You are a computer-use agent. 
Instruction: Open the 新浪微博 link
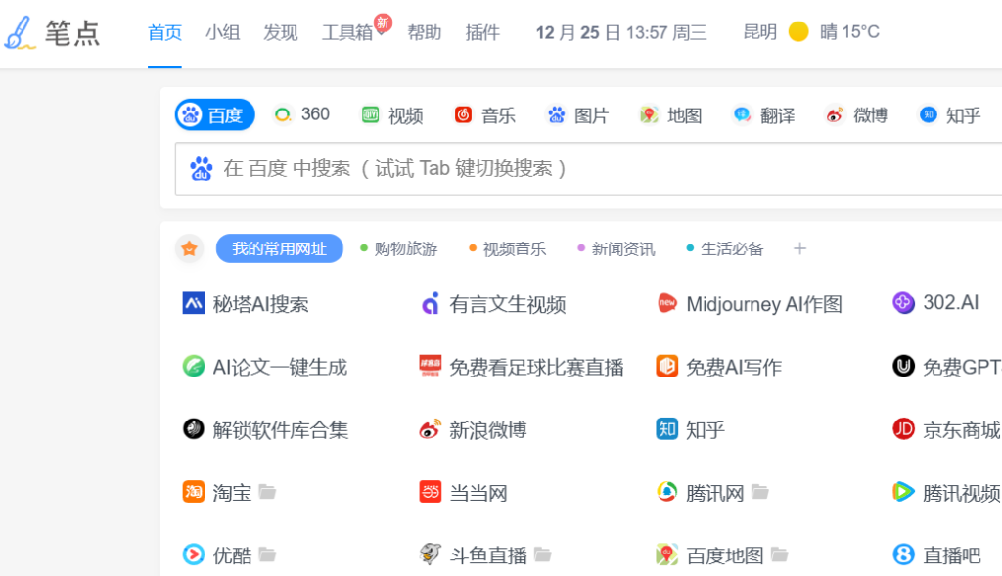[473, 429]
